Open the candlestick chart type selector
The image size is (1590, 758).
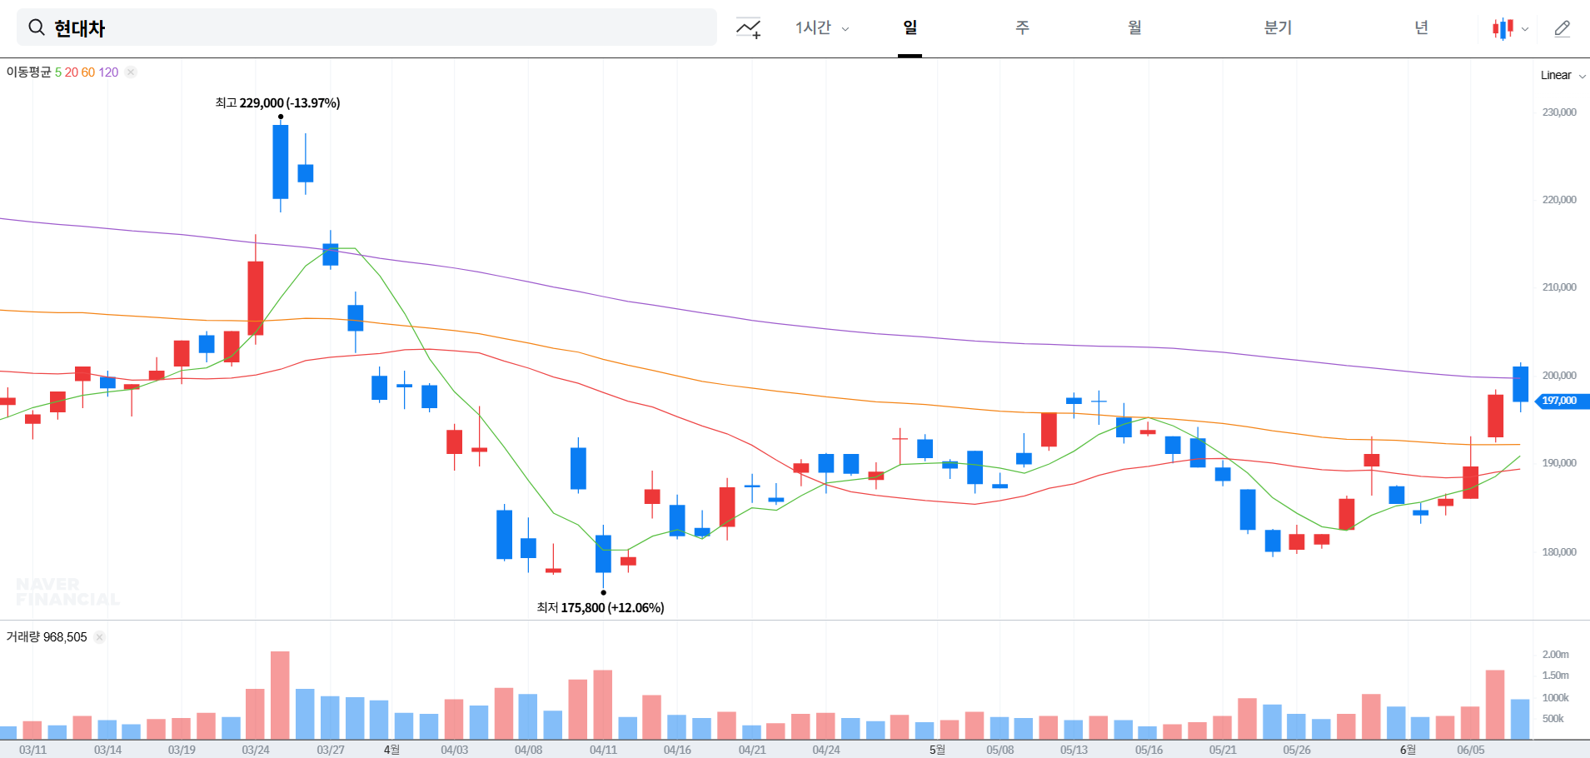(1510, 28)
